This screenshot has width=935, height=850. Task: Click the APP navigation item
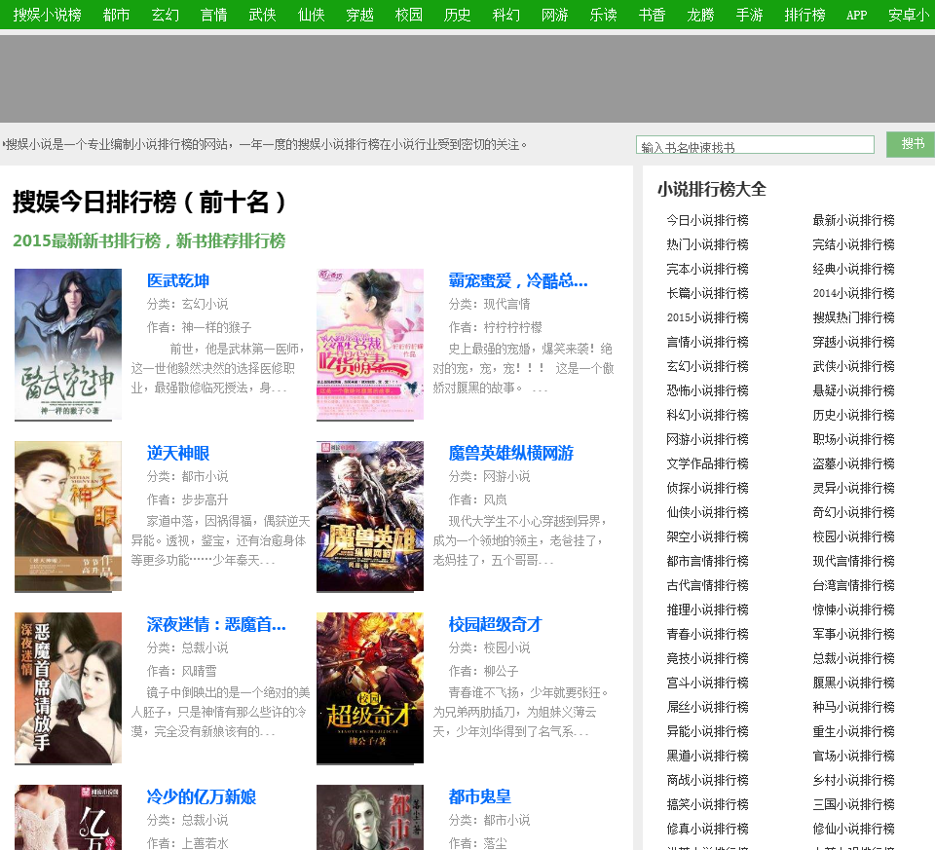(856, 15)
